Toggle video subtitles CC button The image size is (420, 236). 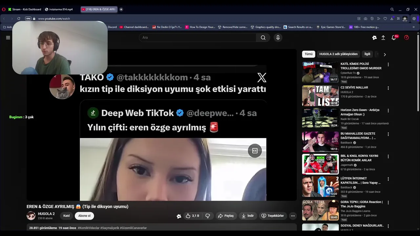coord(255,151)
